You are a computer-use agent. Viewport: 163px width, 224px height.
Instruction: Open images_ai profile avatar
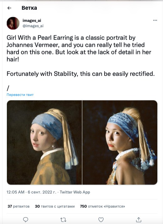13,23
